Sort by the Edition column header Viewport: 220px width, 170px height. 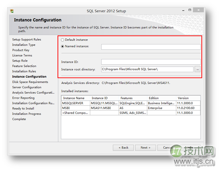tap(161, 98)
